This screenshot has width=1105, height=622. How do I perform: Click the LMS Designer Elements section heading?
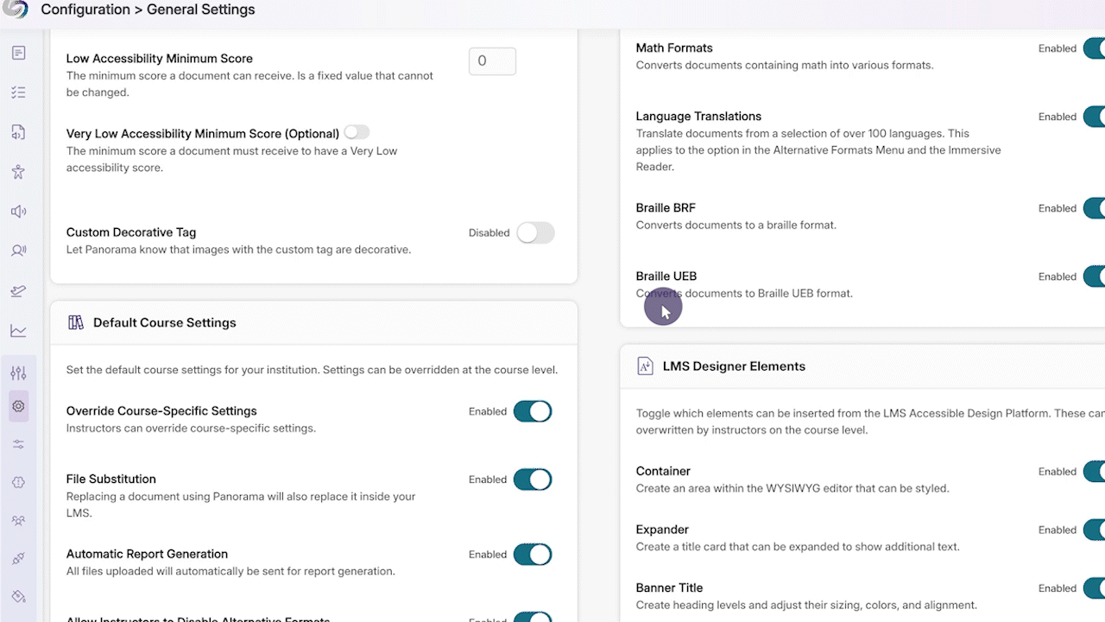734,366
